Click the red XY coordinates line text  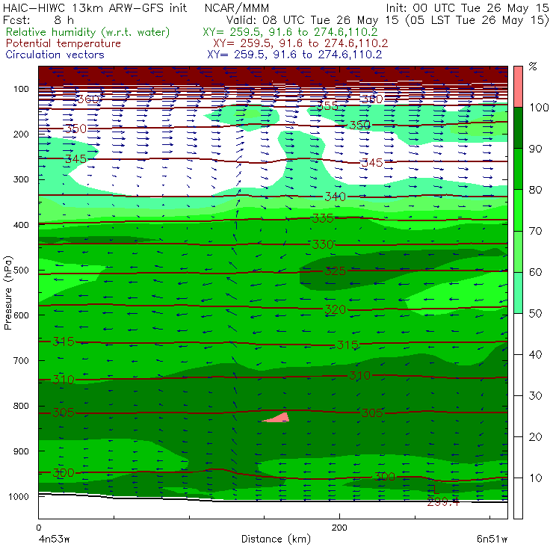300,43
